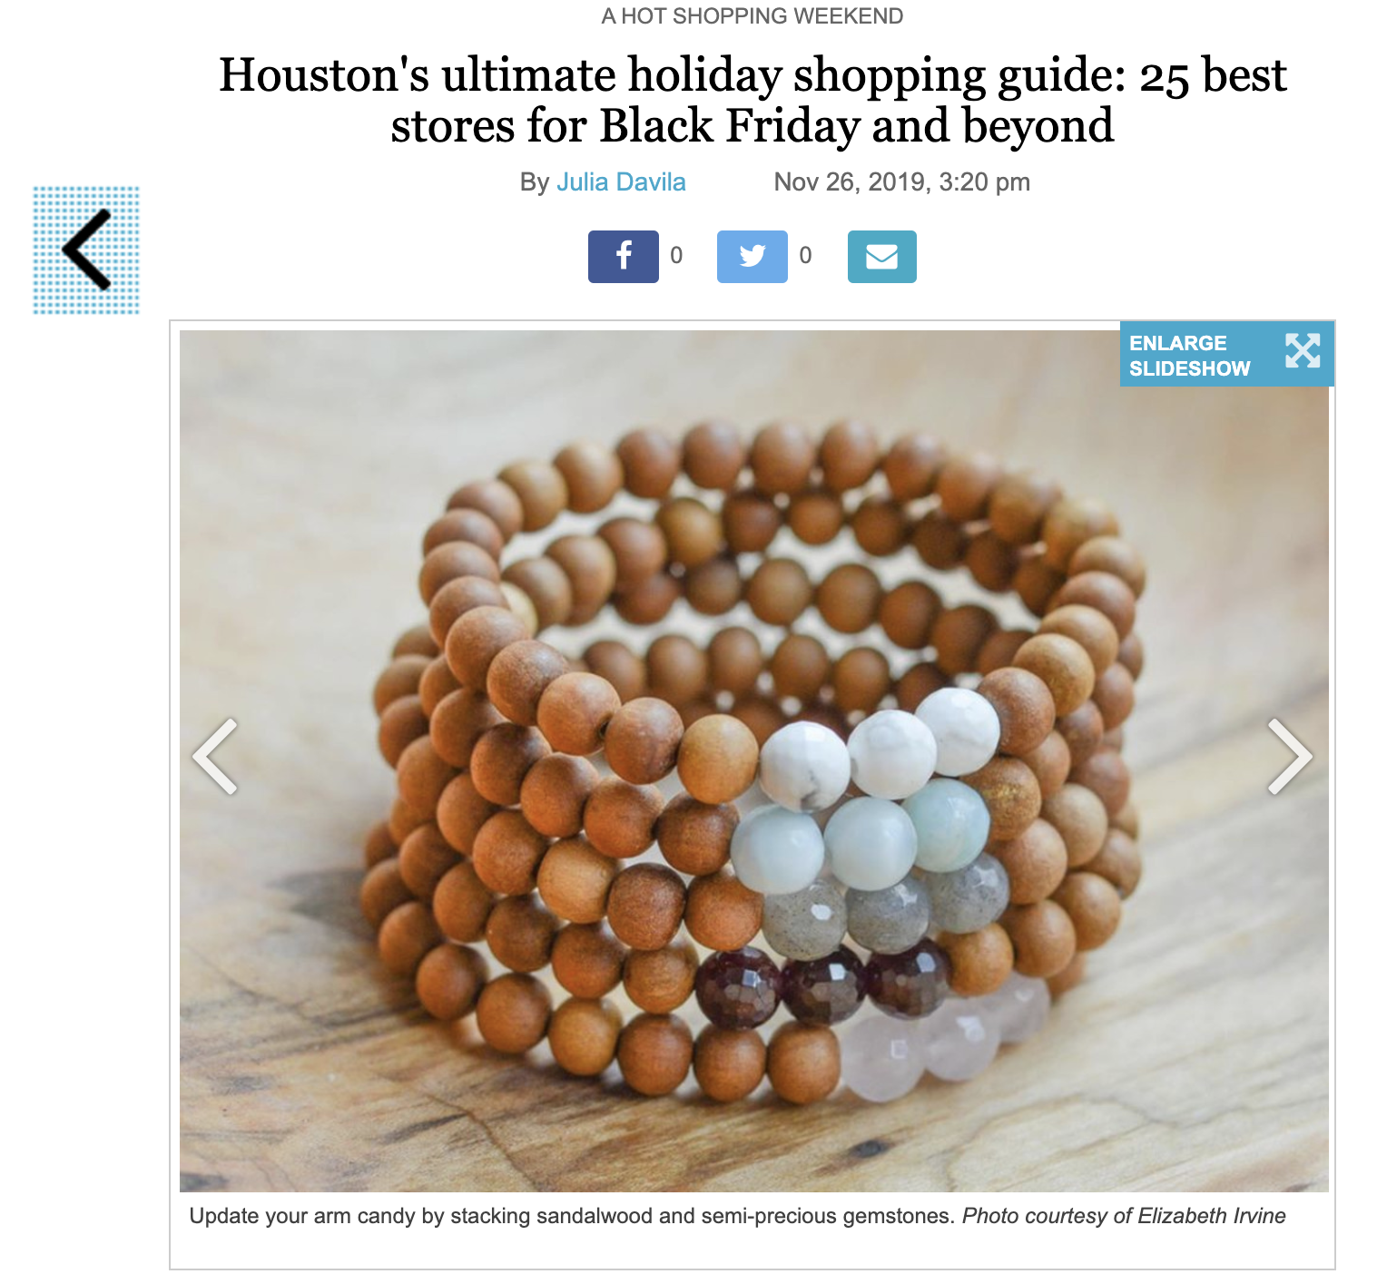Click the white howlite beads in the photo
This screenshot has width=1387, height=1274.
[879, 750]
